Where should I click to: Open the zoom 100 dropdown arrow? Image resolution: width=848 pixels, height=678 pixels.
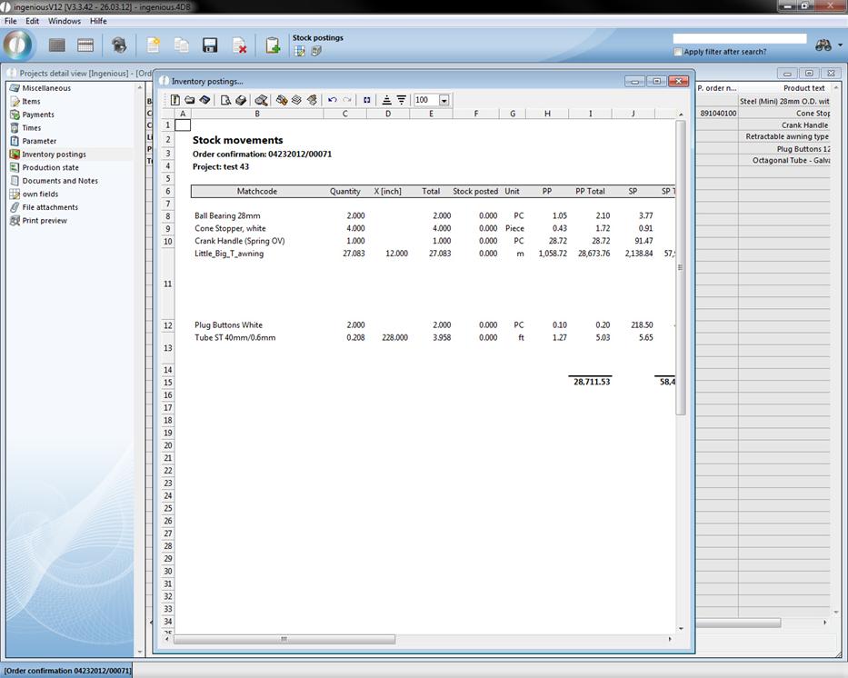[x=444, y=100]
